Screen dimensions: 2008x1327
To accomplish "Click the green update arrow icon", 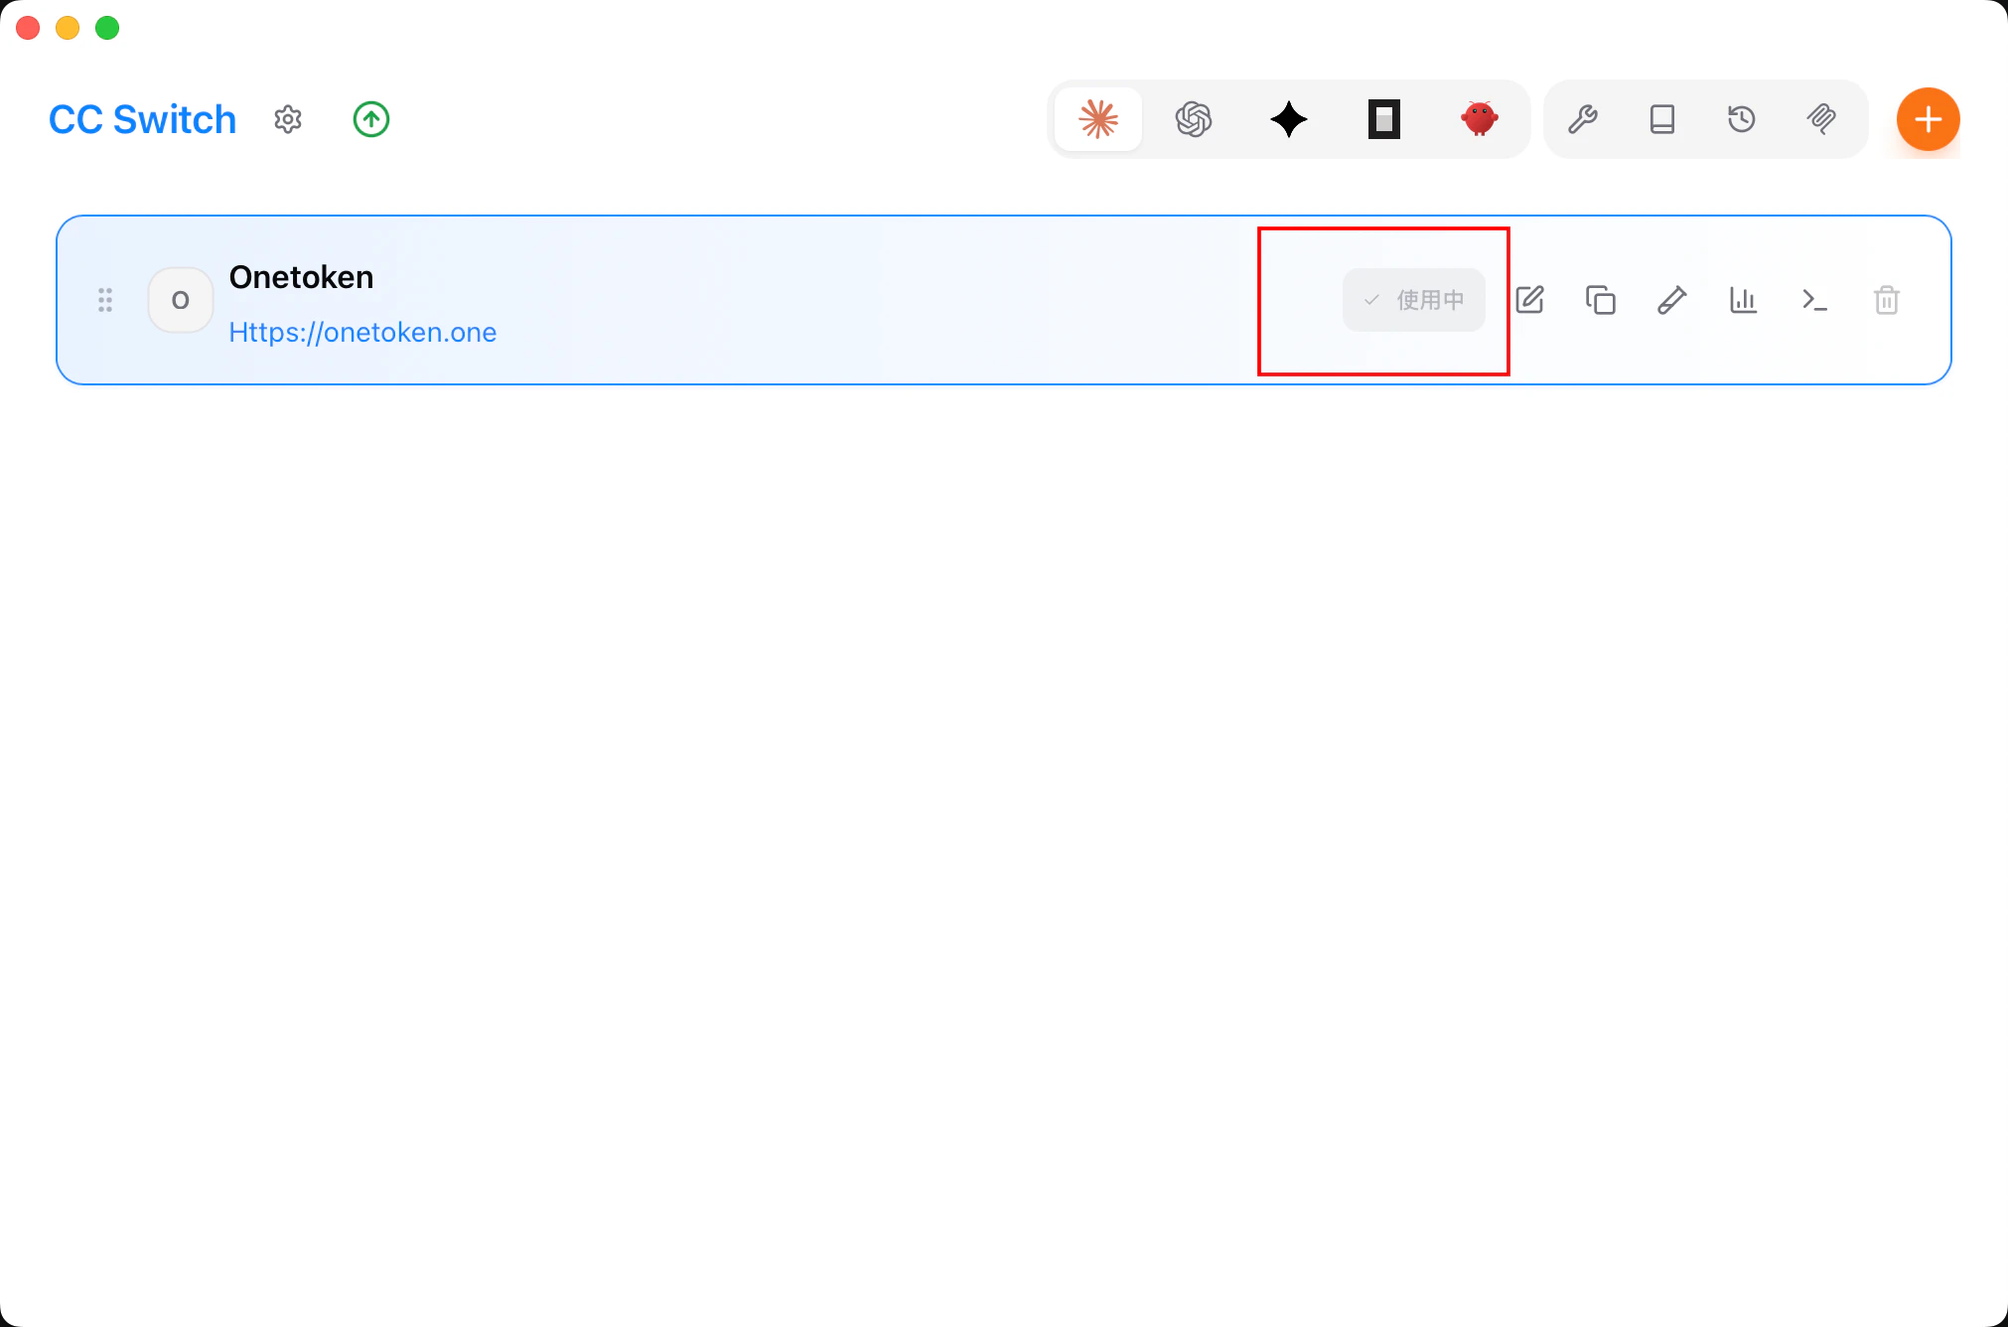I will coord(371,120).
